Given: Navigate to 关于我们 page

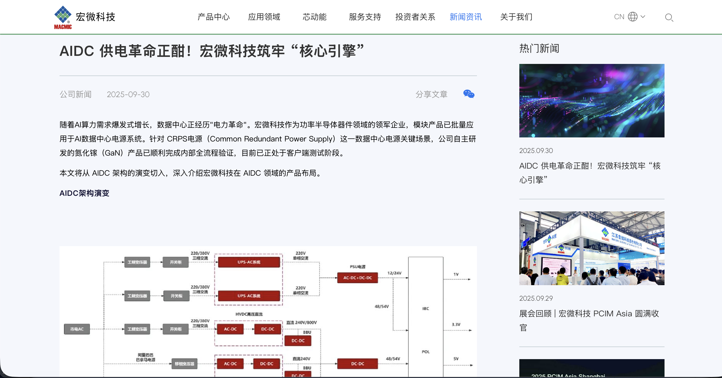Looking at the screenshot, I should pos(516,17).
